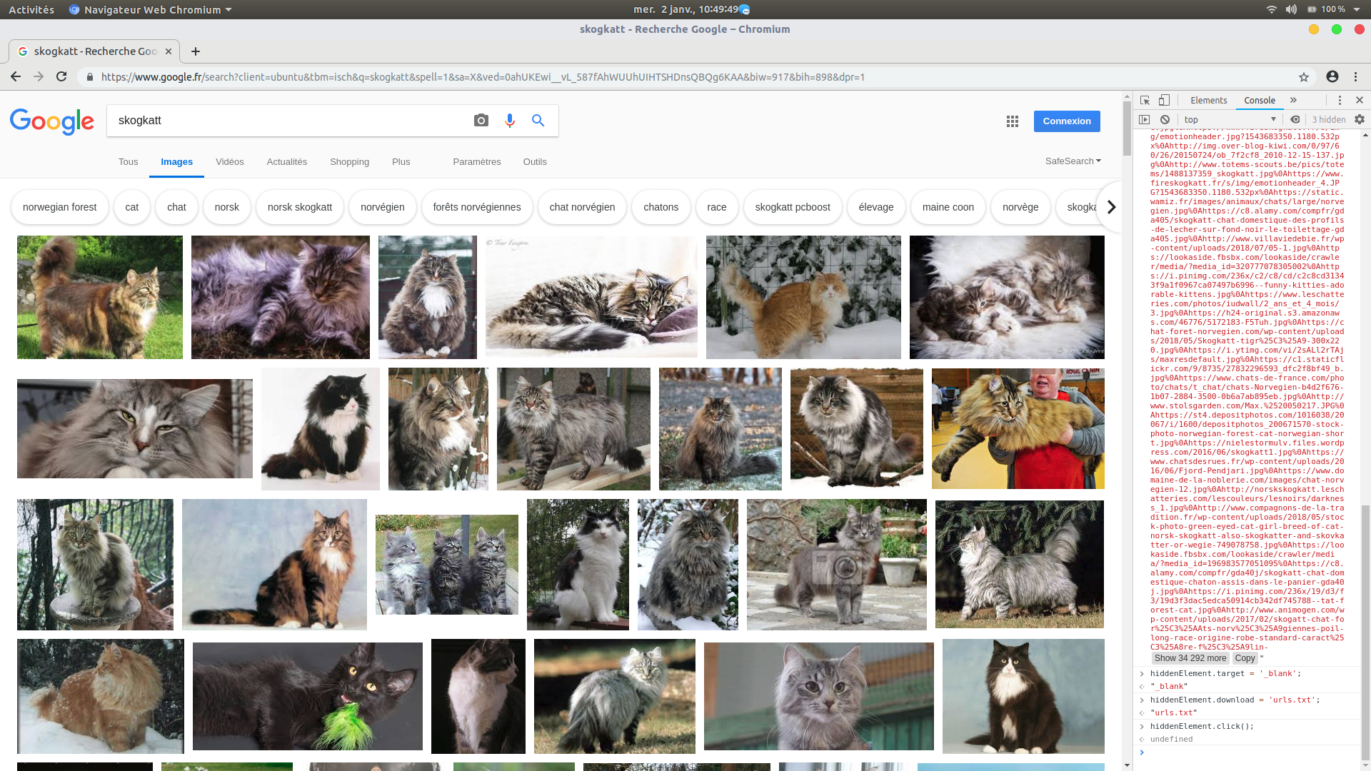Viewport: 1371px width, 771px height.
Task: Bookmark this page with the star icon
Action: [x=1304, y=77]
